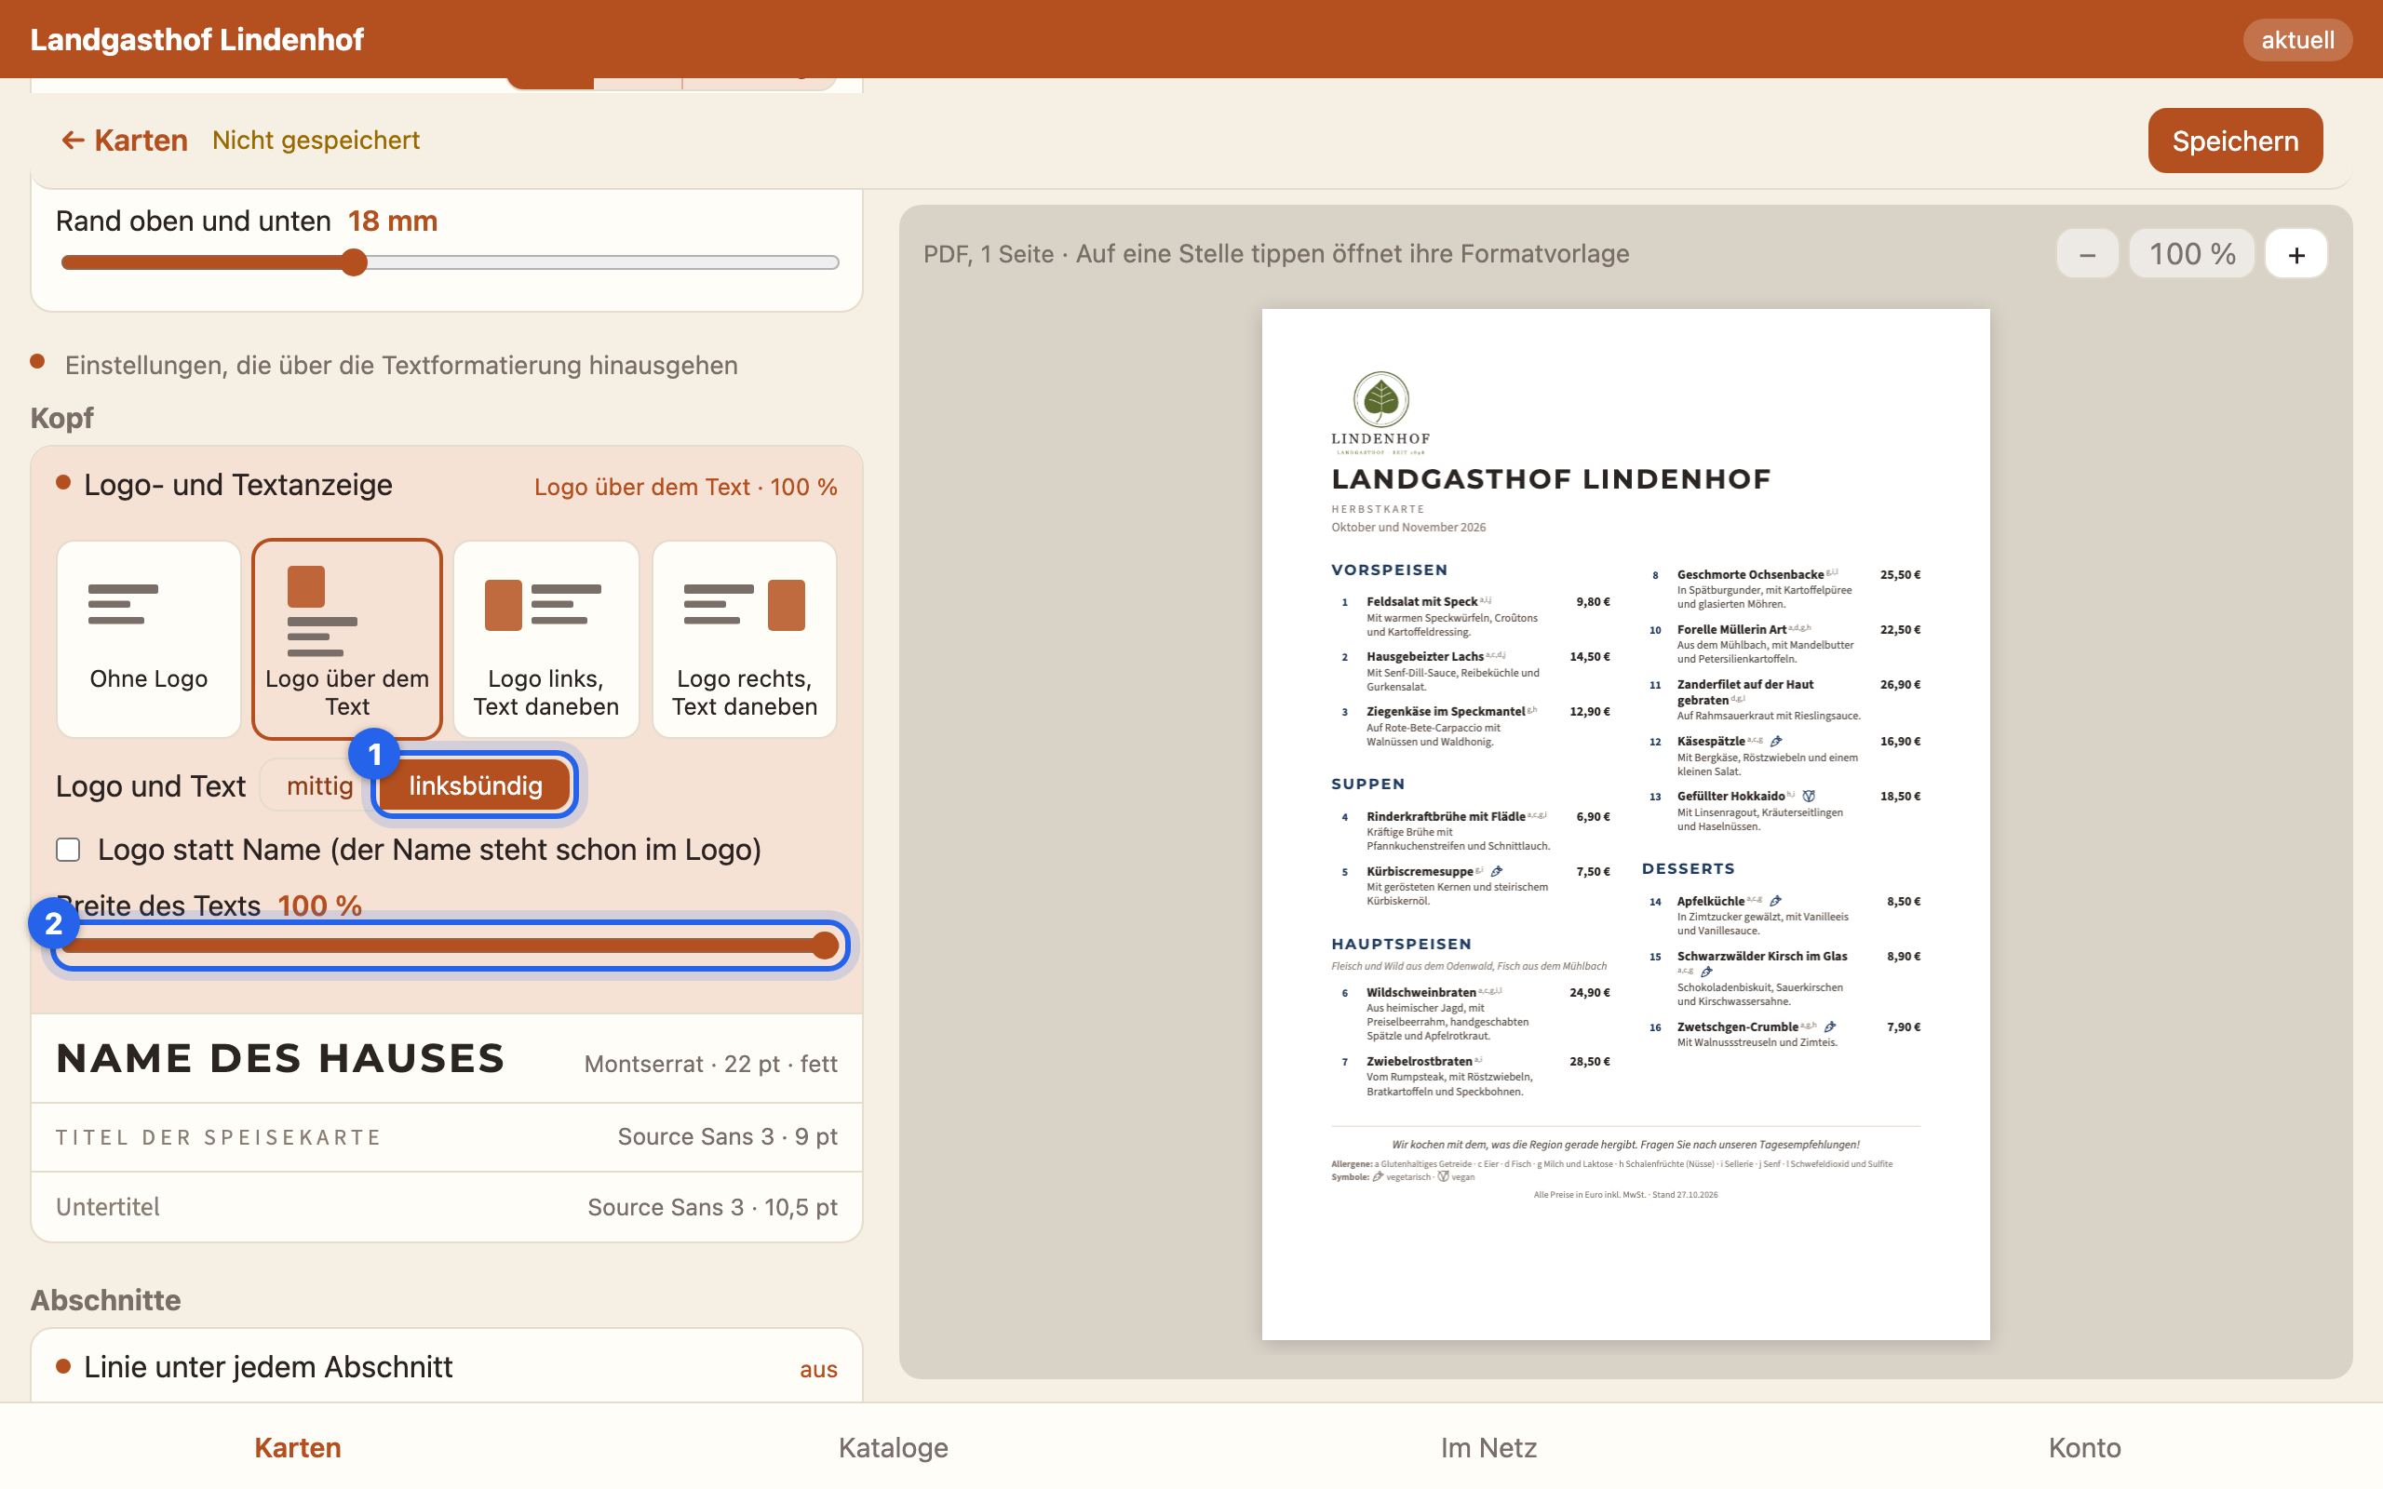Click the 'VORSPEISEN' section heading in preview
Viewport: 2383px width, 1489px height.
coord(1390,570)
